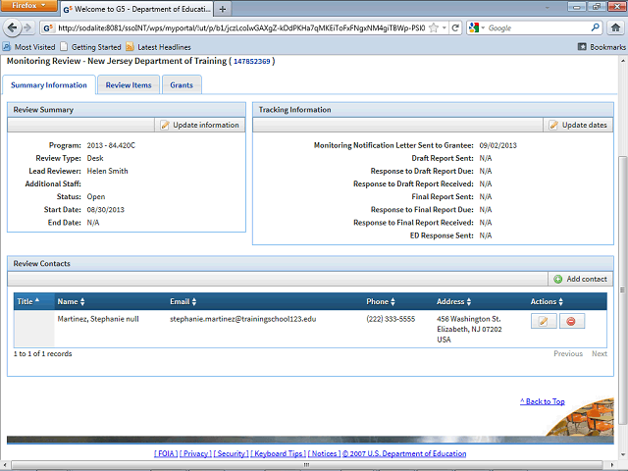The width and height of the screenshot is (628, 471).
Task: Sort contacts by Email column
Action: [x=183, y=301]
